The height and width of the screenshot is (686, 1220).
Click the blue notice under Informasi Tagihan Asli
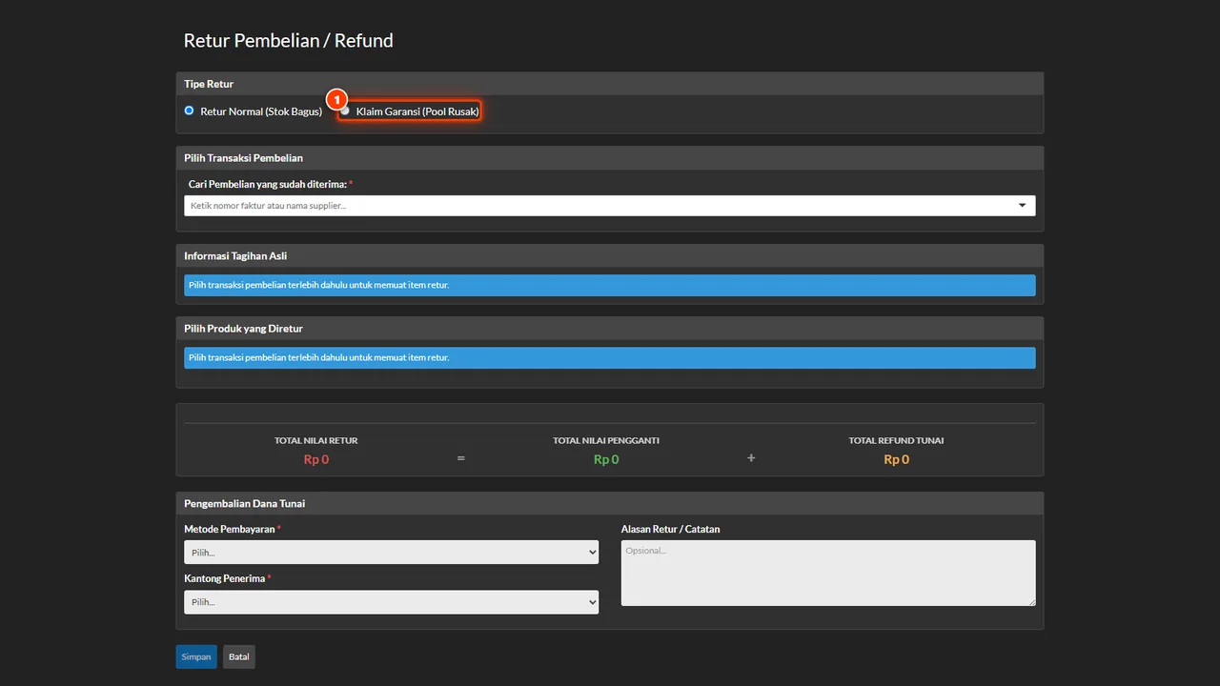pyautogui.click(x=610, y=285)
